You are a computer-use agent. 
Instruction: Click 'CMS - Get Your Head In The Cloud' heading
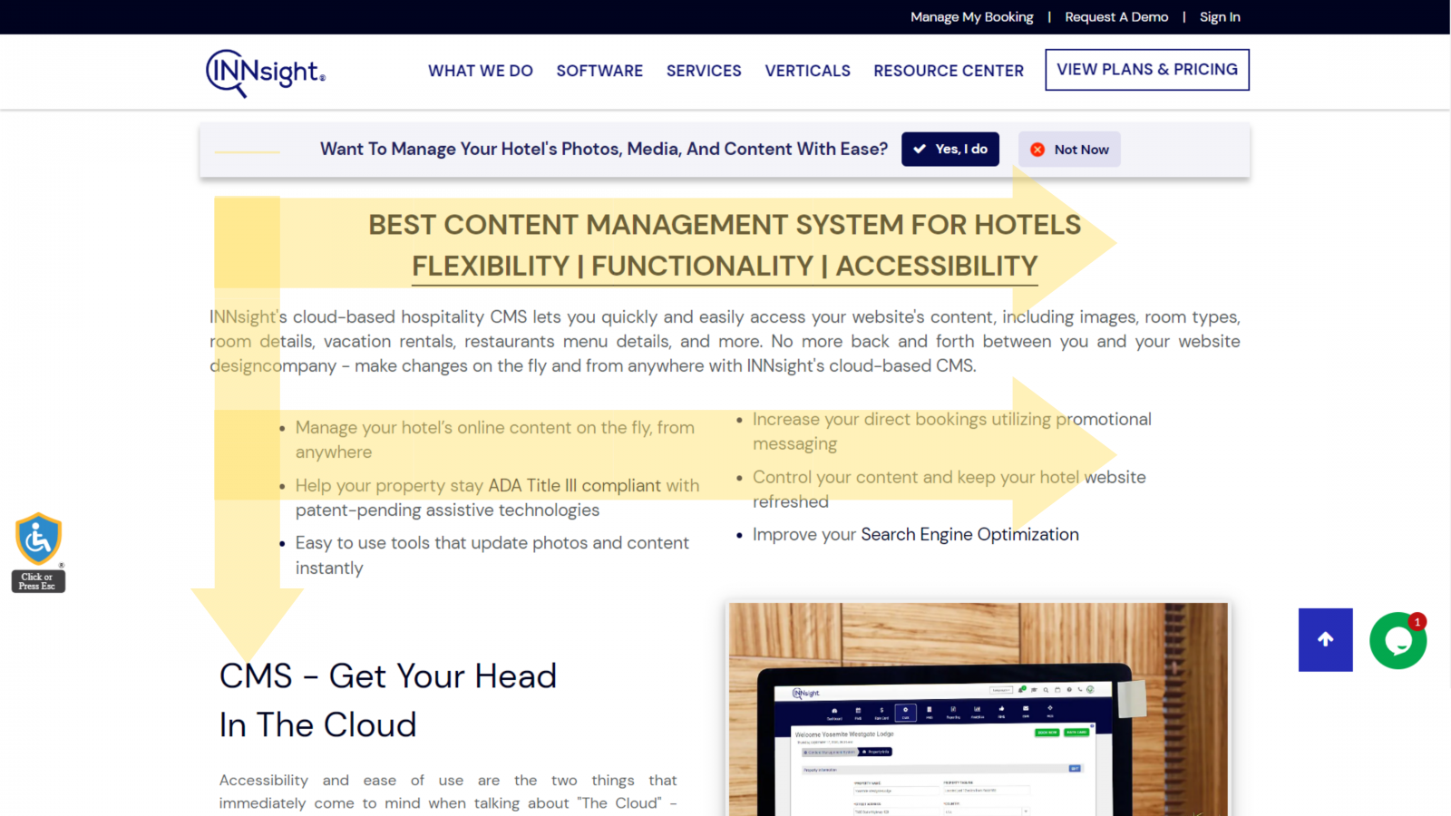point(388,700)
